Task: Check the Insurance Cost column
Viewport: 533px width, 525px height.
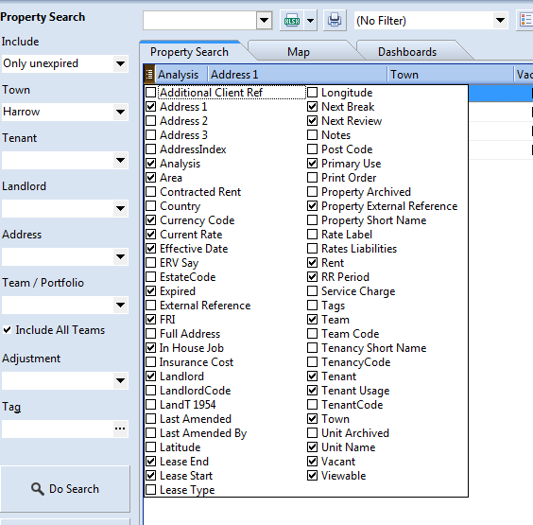Action: point(151,362)
